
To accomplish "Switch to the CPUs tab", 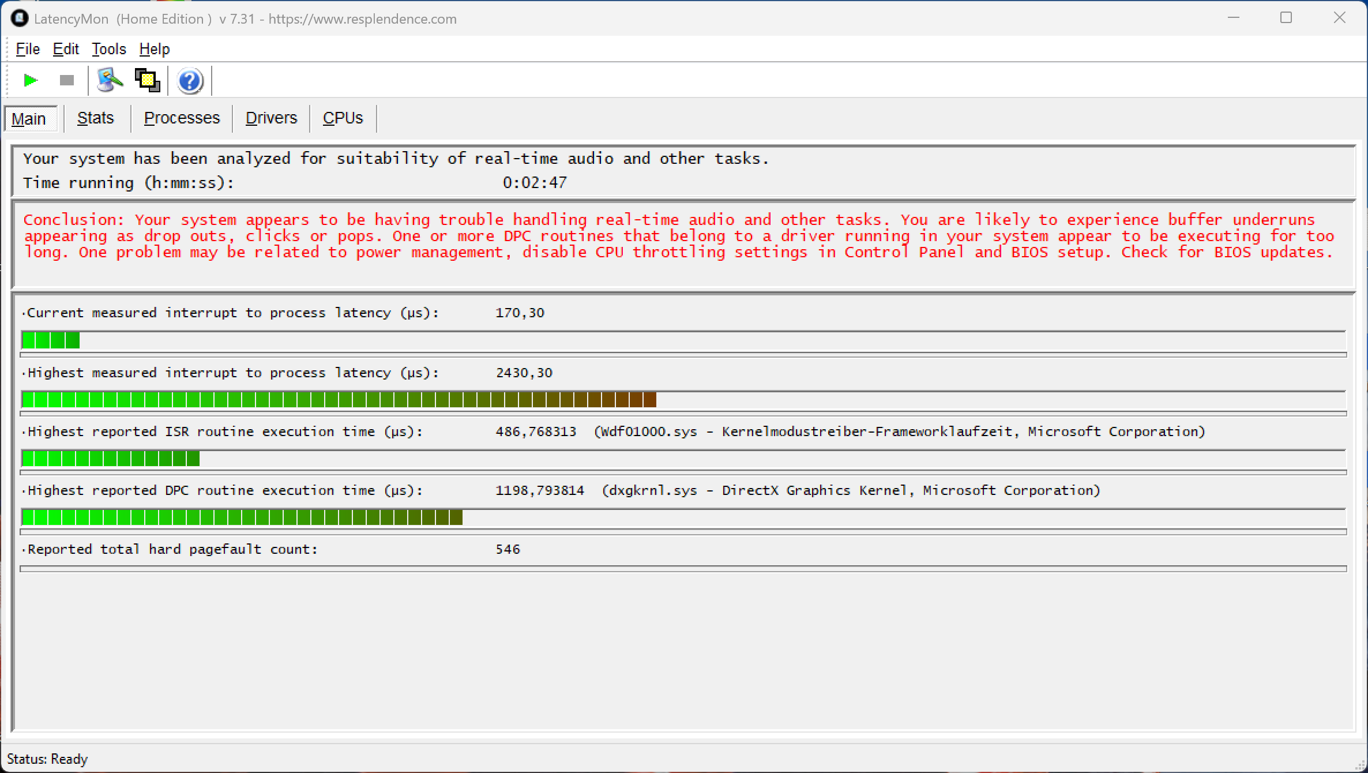I will click(x=343, y=118).
